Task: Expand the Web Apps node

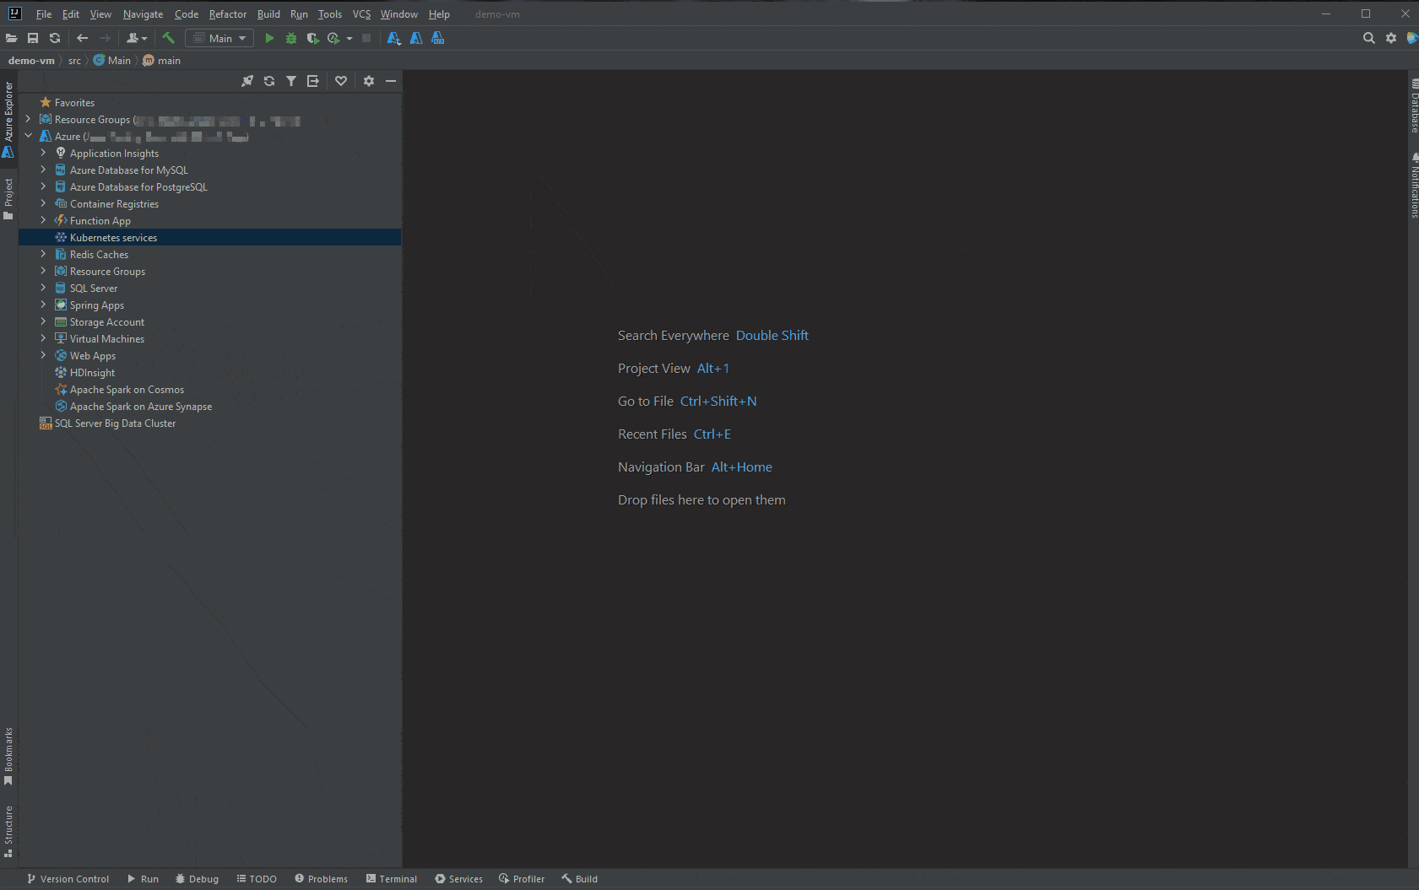Action: pos(44,355)
